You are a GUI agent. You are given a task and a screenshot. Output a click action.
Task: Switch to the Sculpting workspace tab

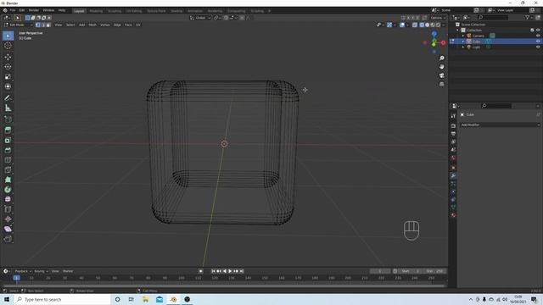click(115, 11)
